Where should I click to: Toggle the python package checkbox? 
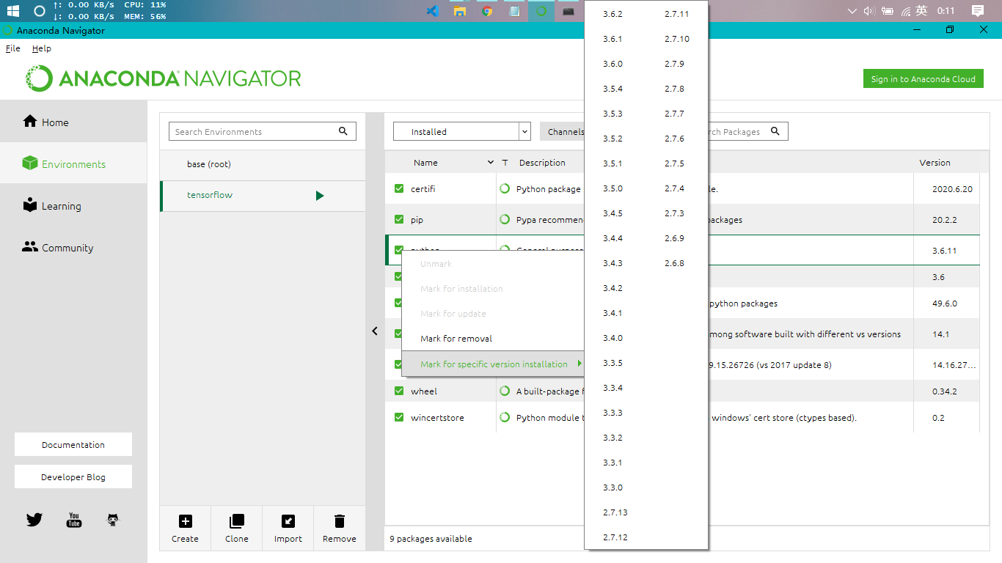coord(399,250)
